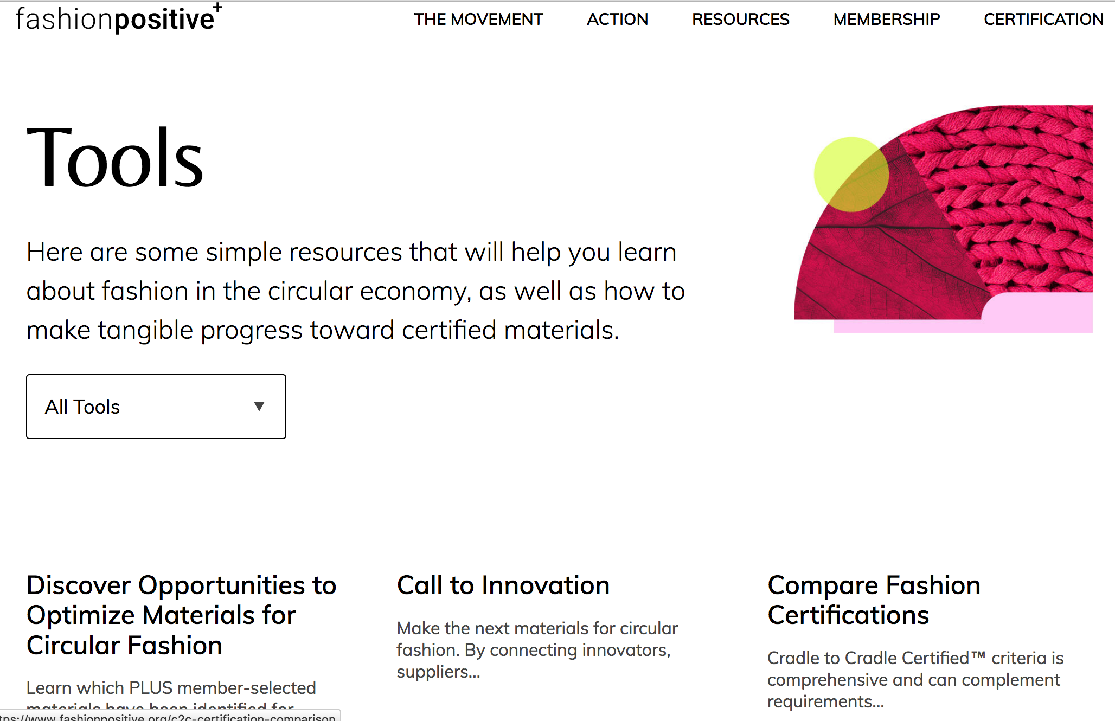Screen dimensions: 1115x721
Task: Click the URL preview in the status bar
Action: coord(169,717)
